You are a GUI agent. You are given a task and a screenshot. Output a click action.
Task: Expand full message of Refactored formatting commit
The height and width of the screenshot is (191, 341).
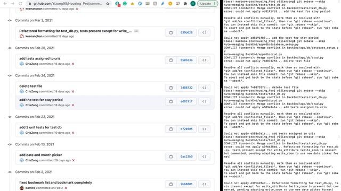(x=136, y=31)
